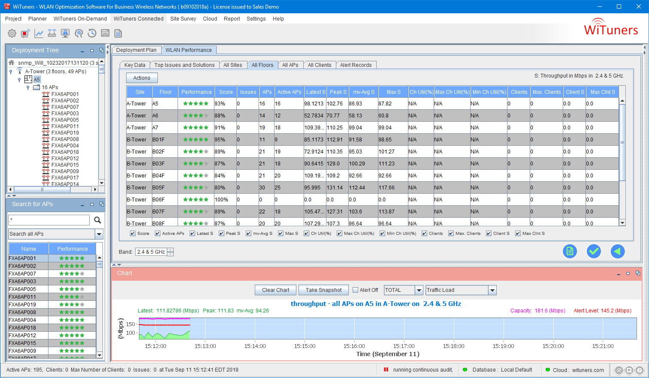Click the Clear Chart button
The width and height of the screenshot is (649, 378).
pos(276,290)
